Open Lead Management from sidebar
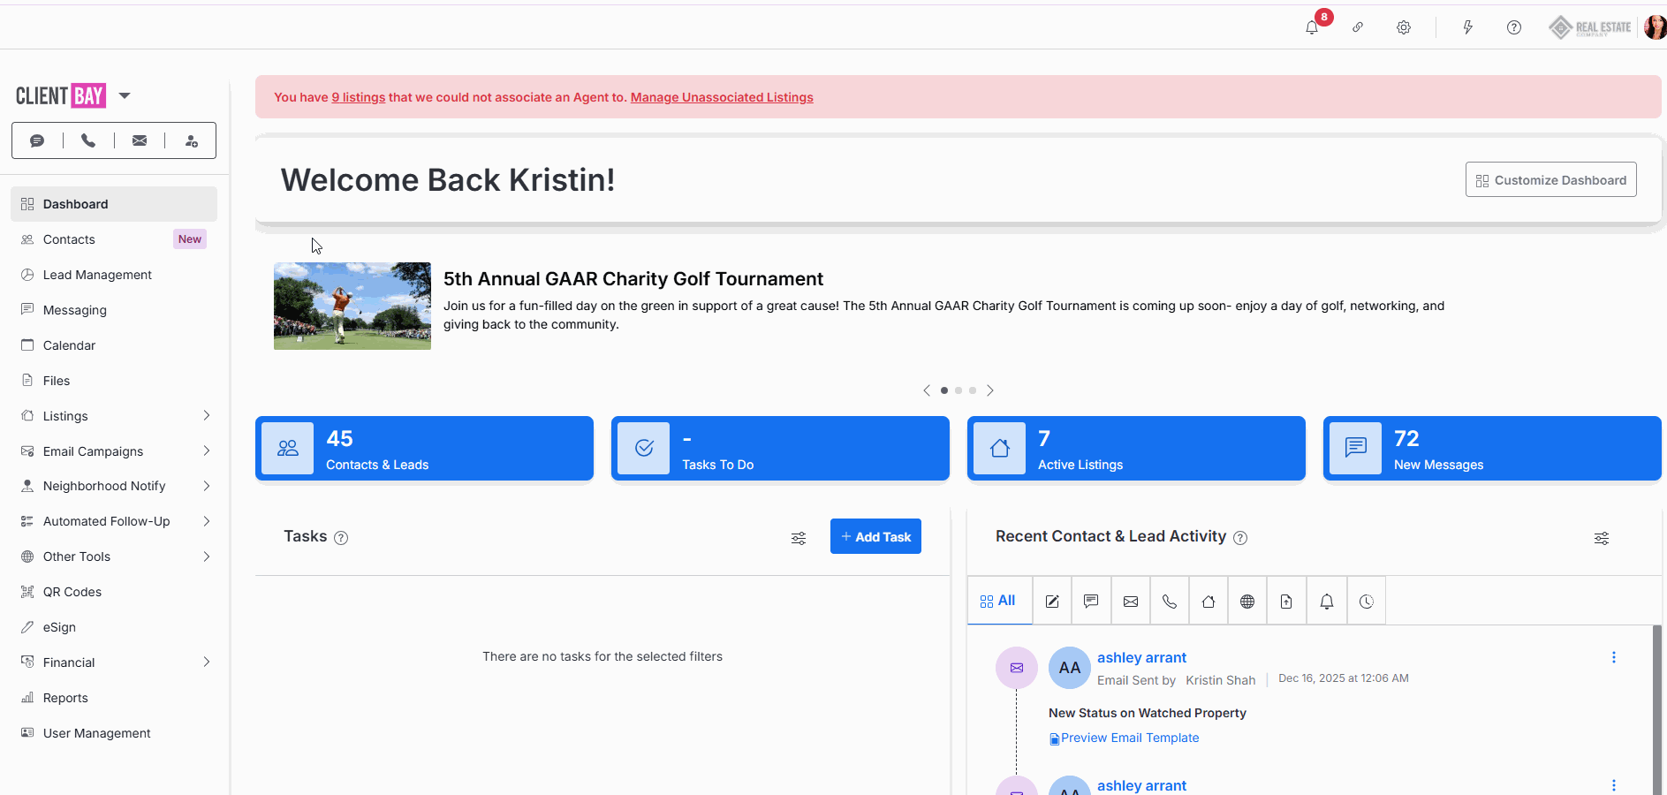The width and height of the screenshot is (1667, 795). [97, 275]
